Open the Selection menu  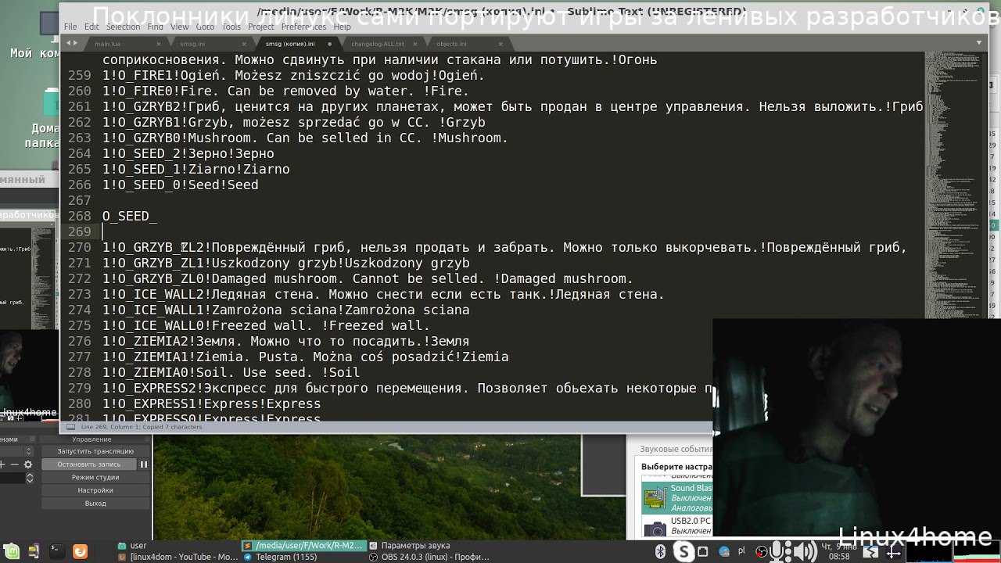click(x=123, y=27)
